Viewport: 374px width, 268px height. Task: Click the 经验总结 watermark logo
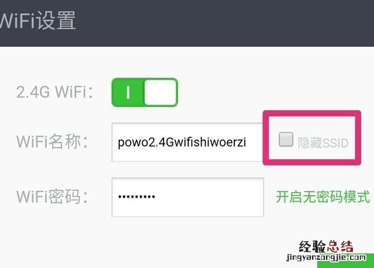(x=326, y=246)
